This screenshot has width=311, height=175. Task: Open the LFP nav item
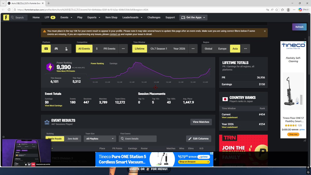click(x=50, y=17)
